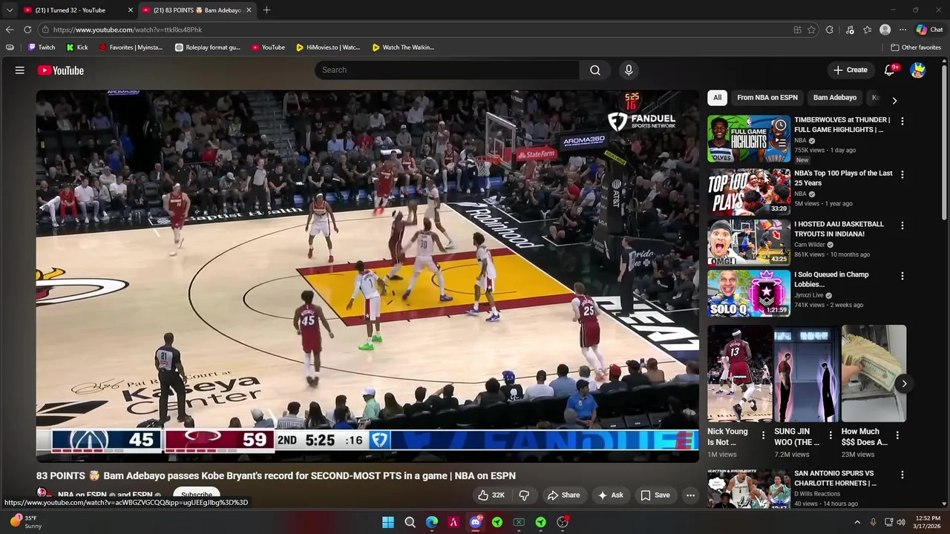Open a new browser tab

[266, 10]
